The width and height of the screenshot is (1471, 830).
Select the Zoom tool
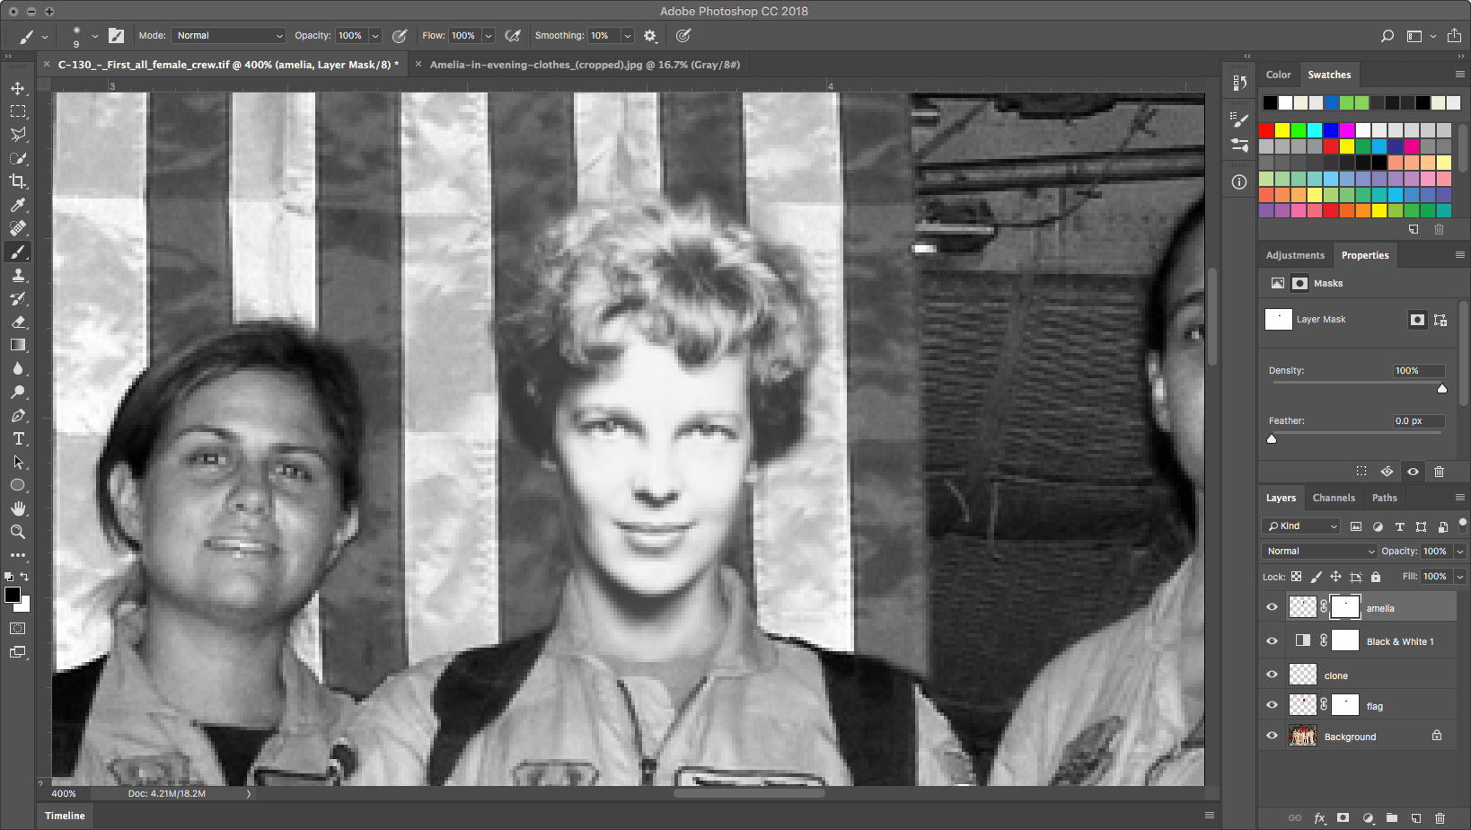tap(18, 532)
